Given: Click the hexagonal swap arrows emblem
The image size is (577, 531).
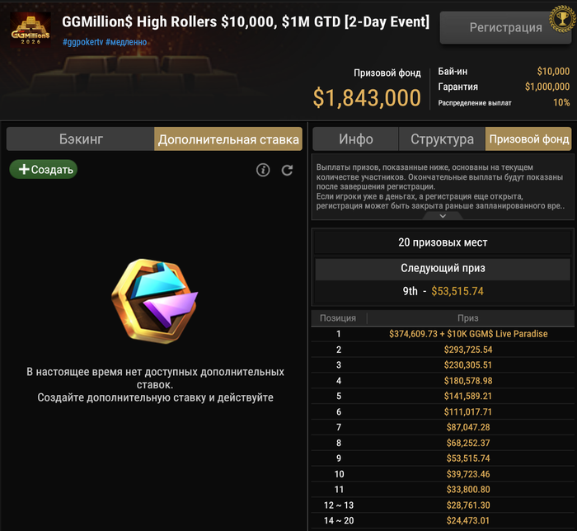Looking at the screenshot, I should pos(155,301).
